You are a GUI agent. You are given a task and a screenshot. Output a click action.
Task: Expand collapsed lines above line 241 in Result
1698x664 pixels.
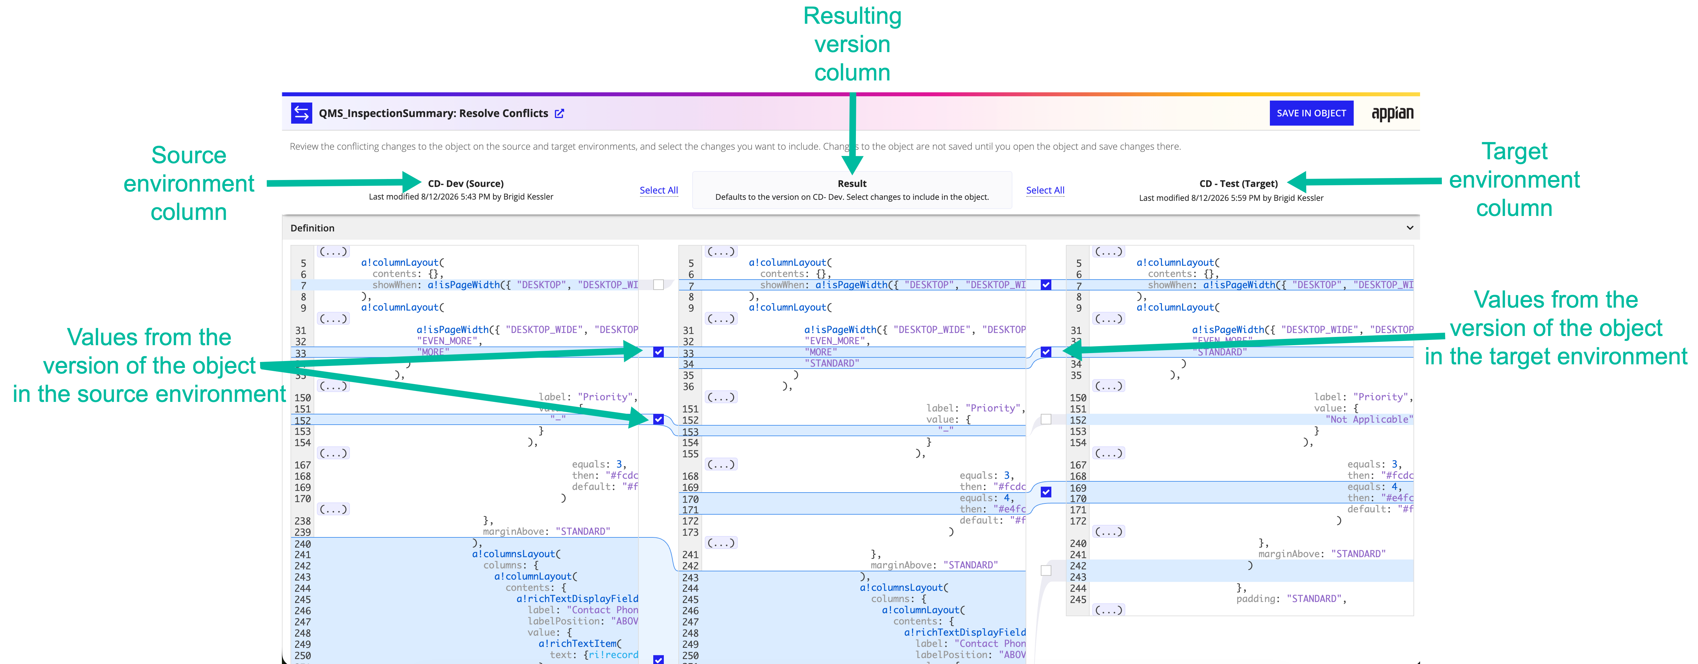[721, 542]
